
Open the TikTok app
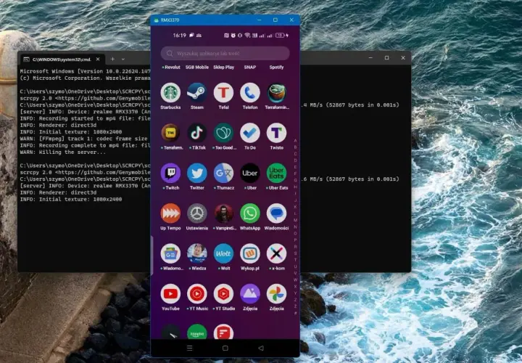[x=196, y=133]
